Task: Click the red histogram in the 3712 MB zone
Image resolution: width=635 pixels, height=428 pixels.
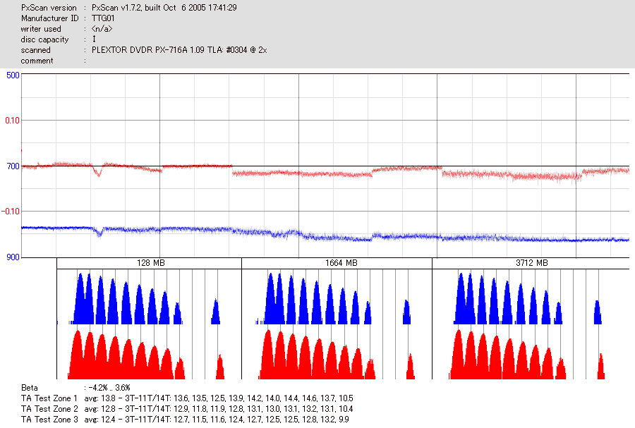Action: point(527,355)
